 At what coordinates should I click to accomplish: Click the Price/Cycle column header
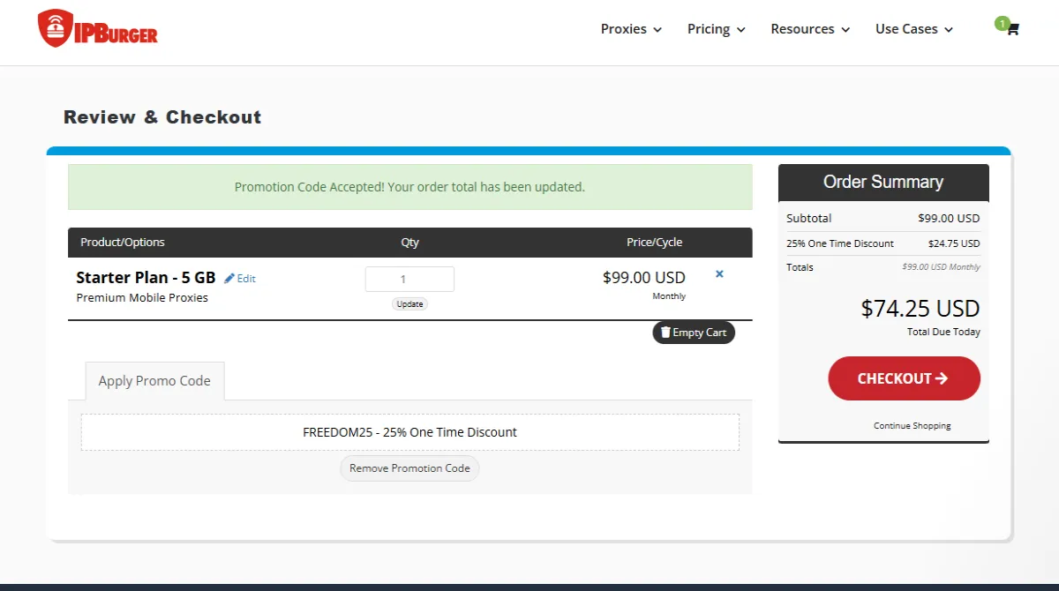pos(654,243)
